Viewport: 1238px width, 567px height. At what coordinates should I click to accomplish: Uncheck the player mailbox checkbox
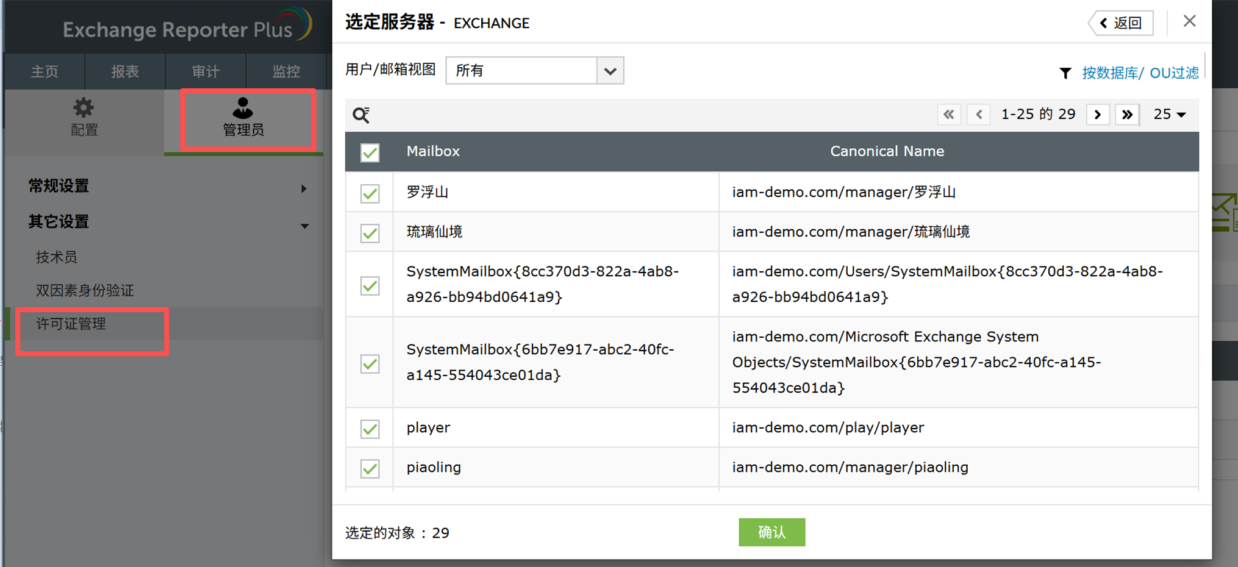coord(370,429)
